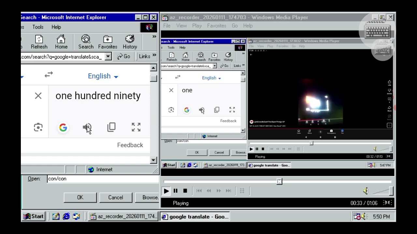Open the English dropdown above the word 'one'
The width and height of the screenshot is (417, 234).
(x=211, y=78)
